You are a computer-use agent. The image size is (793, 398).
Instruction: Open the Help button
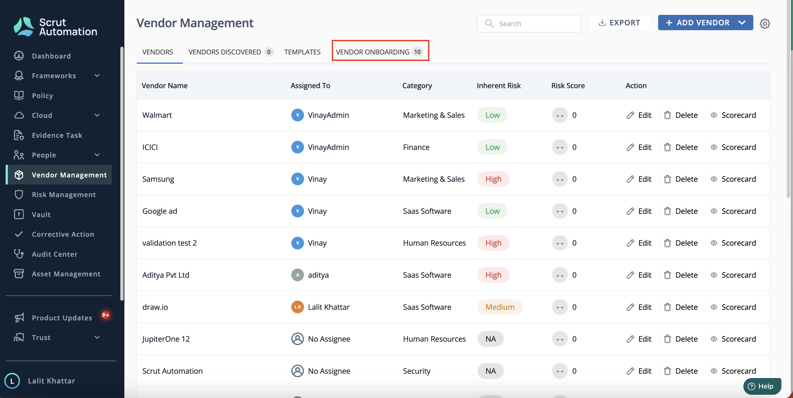pyautogui.click(x=762, y=386)
